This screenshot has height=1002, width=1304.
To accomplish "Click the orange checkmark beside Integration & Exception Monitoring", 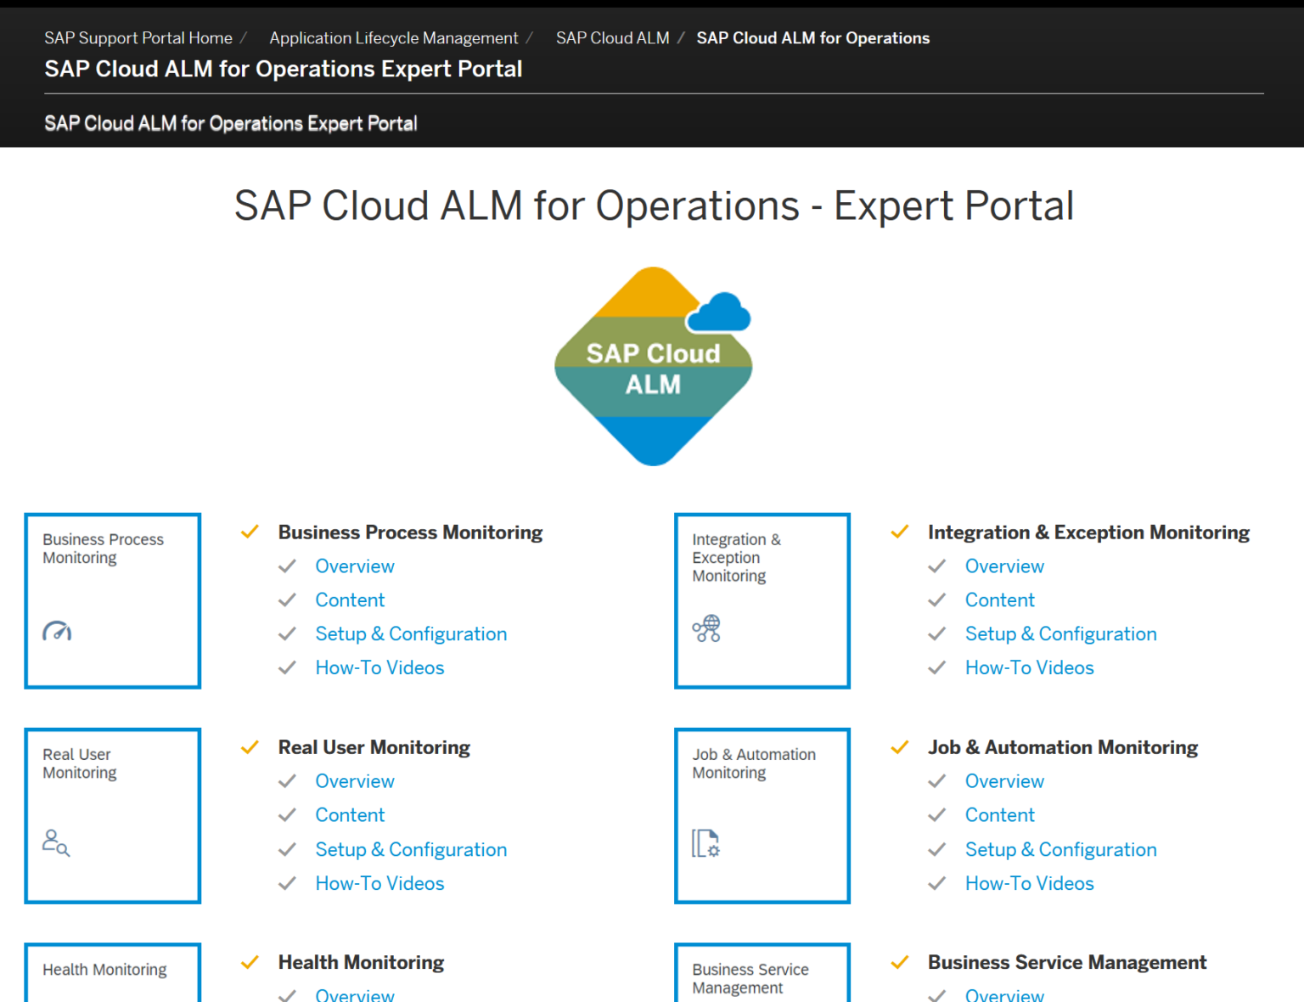I will click(x=899, y=532).
